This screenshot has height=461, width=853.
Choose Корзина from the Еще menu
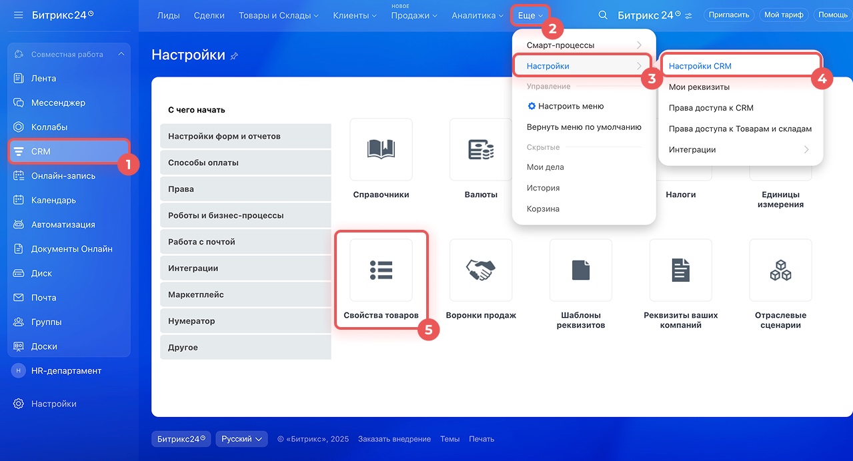pos(543,209)
